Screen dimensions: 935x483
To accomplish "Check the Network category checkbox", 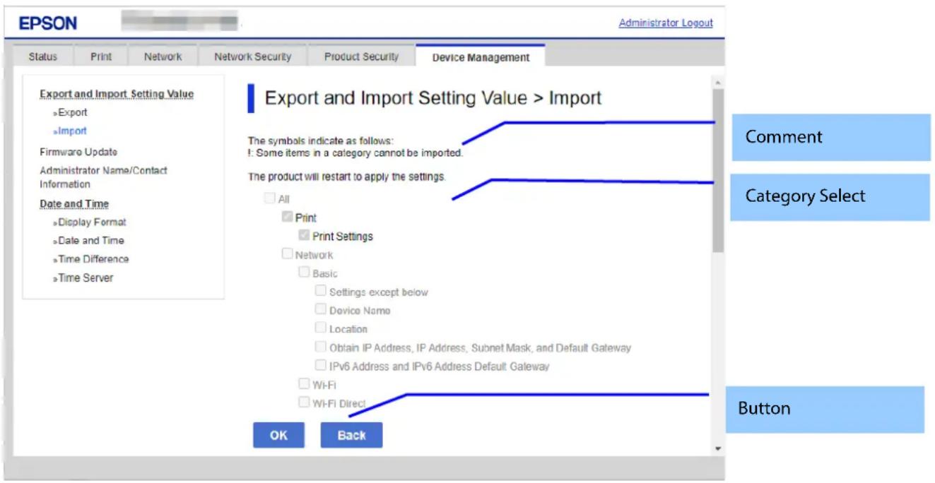I will click(x=287, y=254).
